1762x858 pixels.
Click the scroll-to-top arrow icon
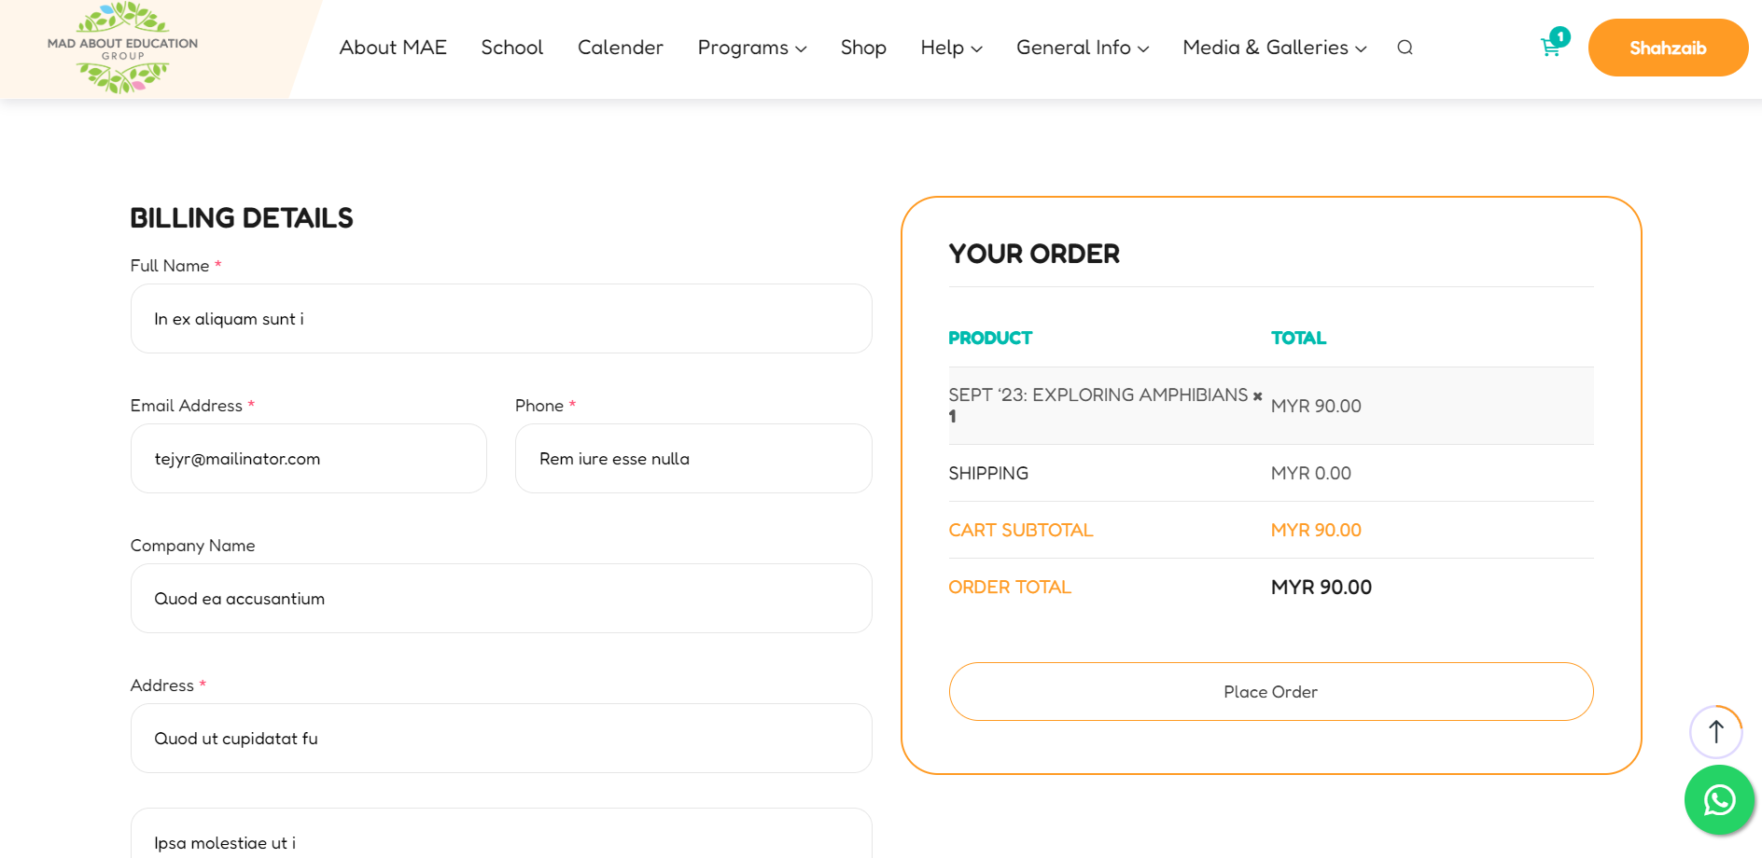[x=1716, y=732]
